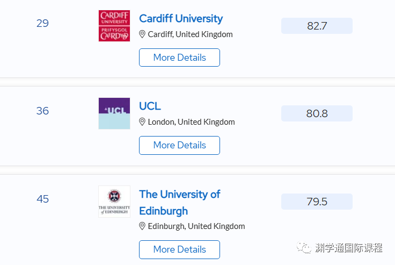The height and width of the screenshot is (265, 395).
Task: Click More Details under UCL
Action: point(179,145)
